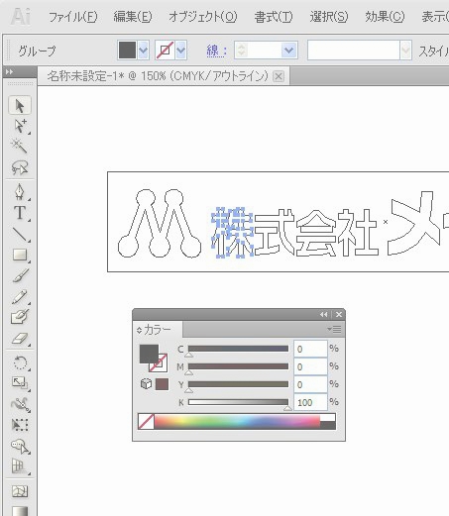Activate the Stroke box in Color panel

[163, 366]
